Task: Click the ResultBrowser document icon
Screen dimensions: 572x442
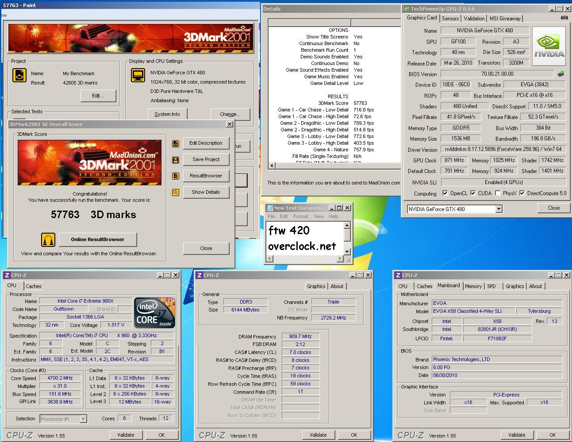Action: pos(176,176)
